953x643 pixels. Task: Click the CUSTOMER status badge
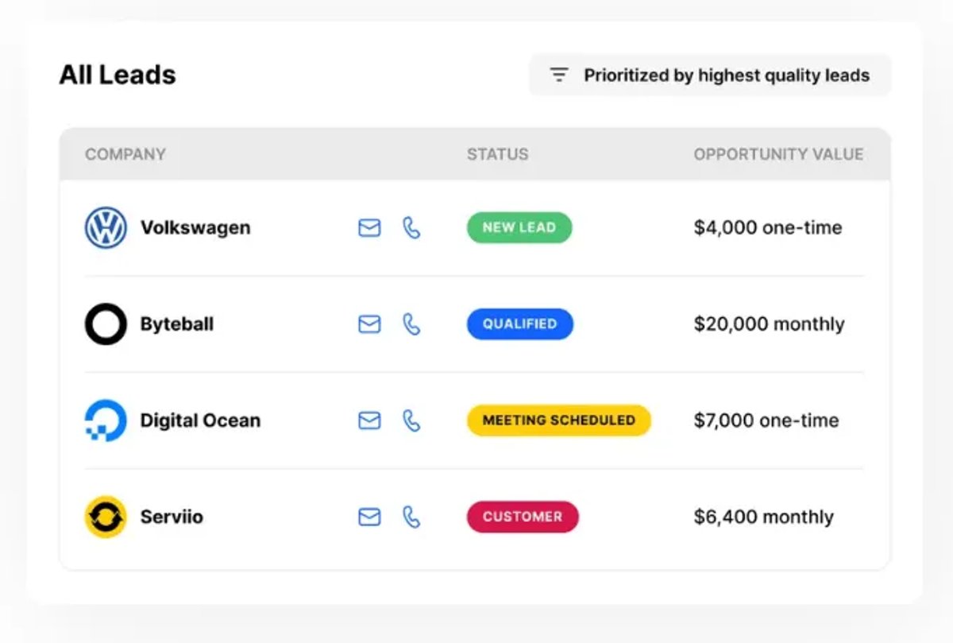coord(523,517)
